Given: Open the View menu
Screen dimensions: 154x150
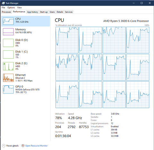Looking at the screenshot, I should coord(20,8).
